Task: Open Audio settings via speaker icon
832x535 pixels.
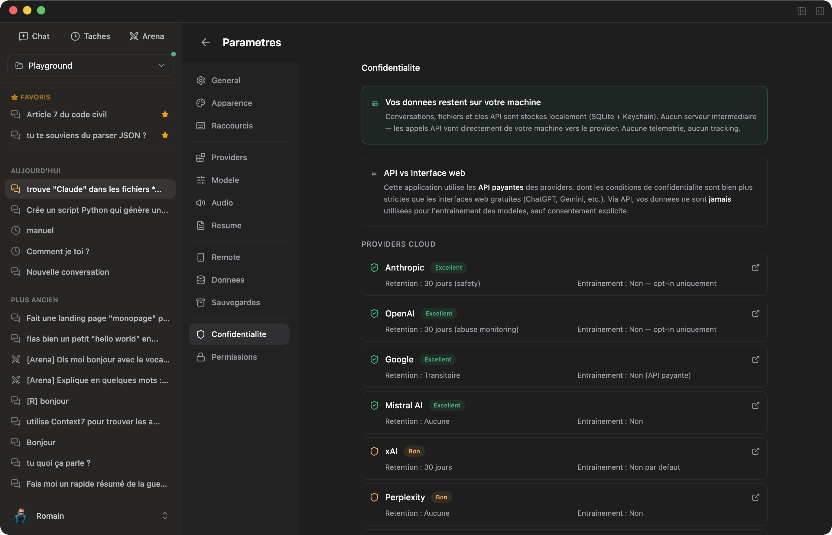Action: tap(201, 203)
